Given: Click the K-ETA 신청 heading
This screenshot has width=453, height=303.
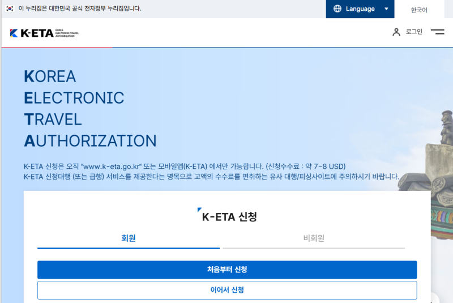Looking at the screenshot, I should click(x=229, y=217).
